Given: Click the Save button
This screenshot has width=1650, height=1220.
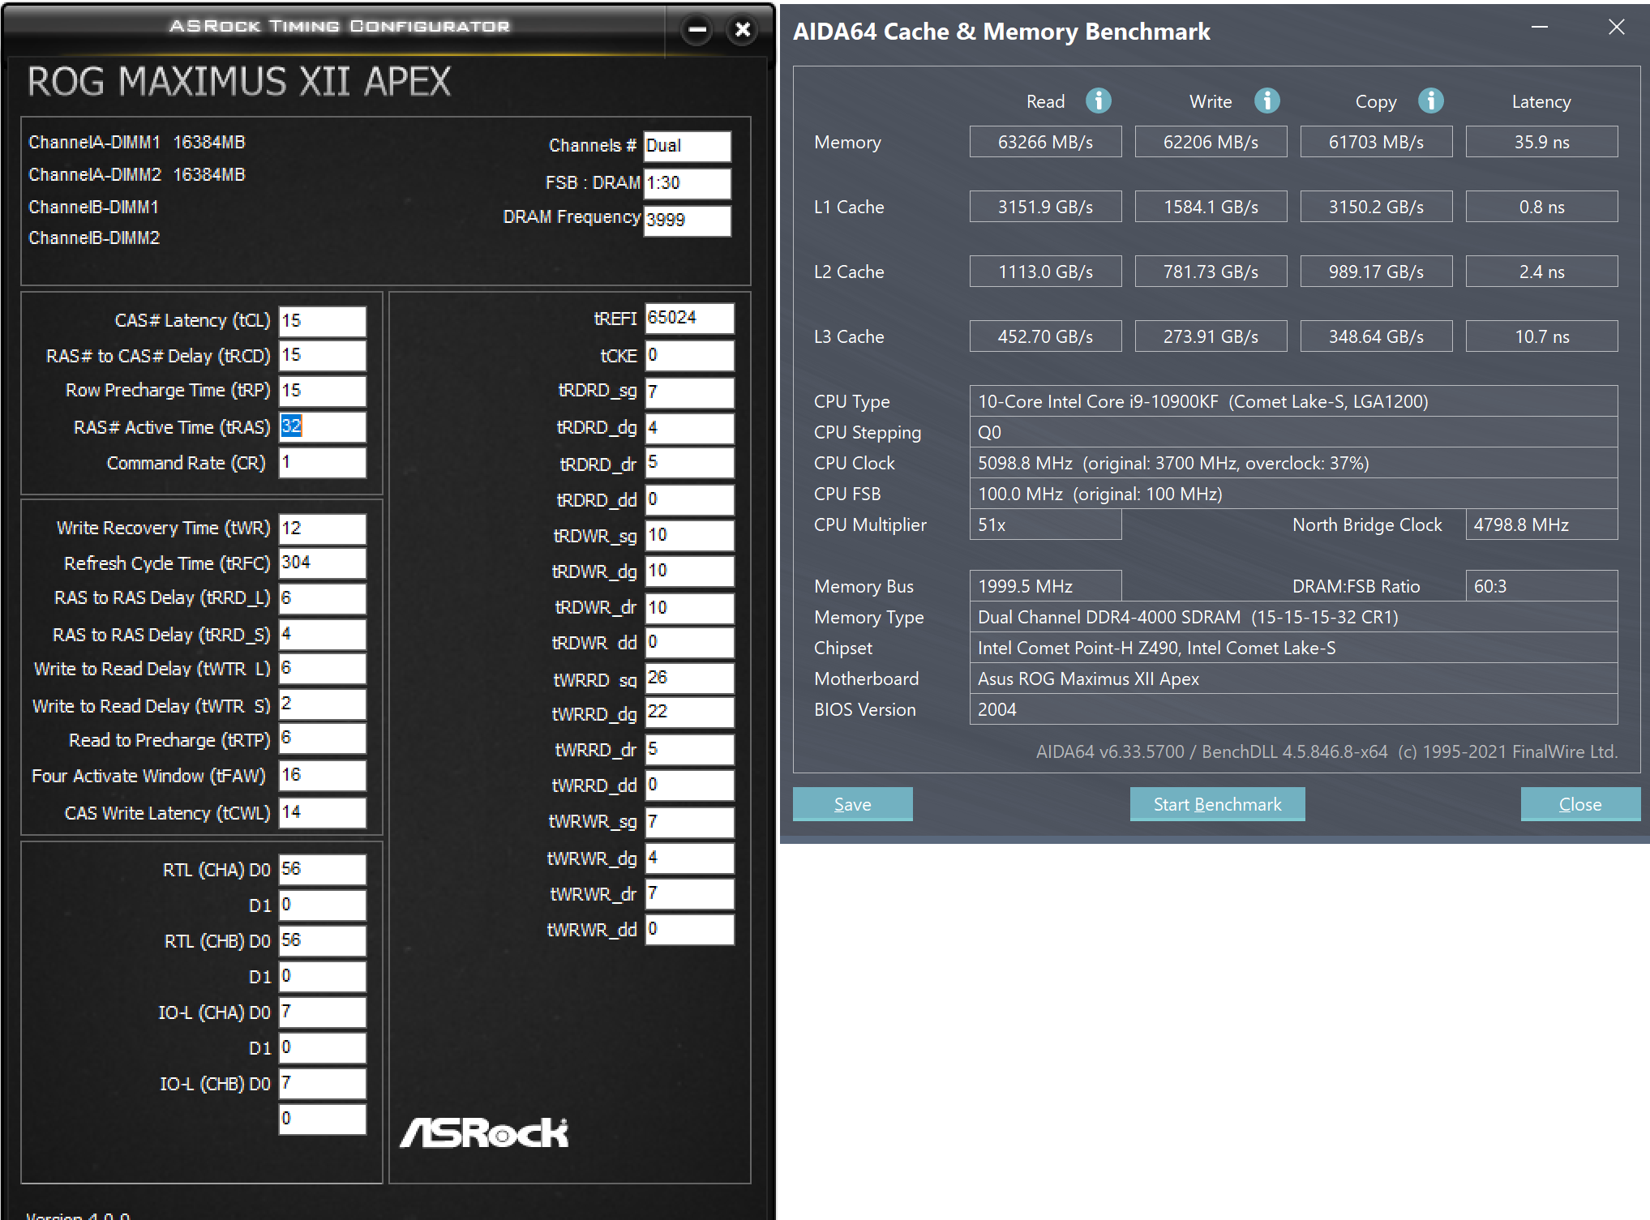Looking at the screenshot, I should 852,804.
